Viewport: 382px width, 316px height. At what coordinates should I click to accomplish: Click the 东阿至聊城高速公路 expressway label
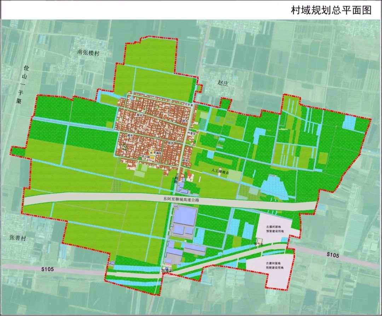(x=181, y=199)
